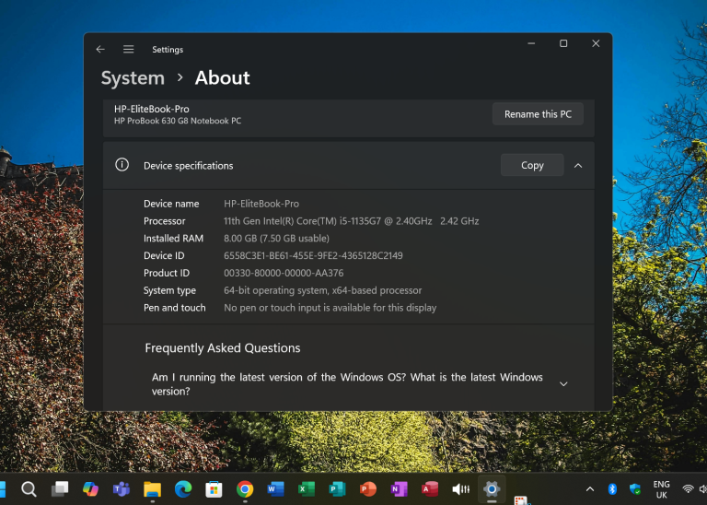Open OneNote from the taskbar
This screenshot has height=505, width=707.
(399, 488)
